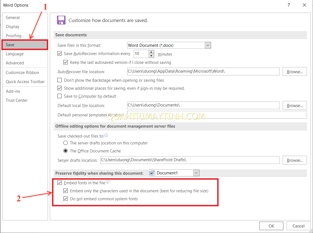Screen dimensions: 313x233
Task: Browse for Default local file location
Action: click(x=295, y=106)
